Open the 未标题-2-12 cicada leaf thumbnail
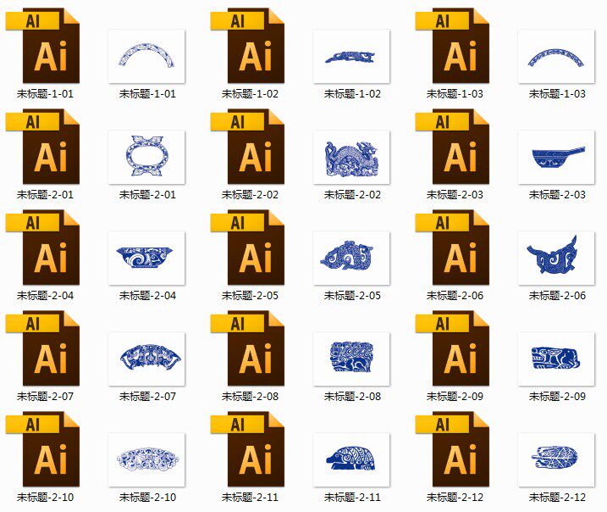The image size is (607, 512). click(556, 459)
